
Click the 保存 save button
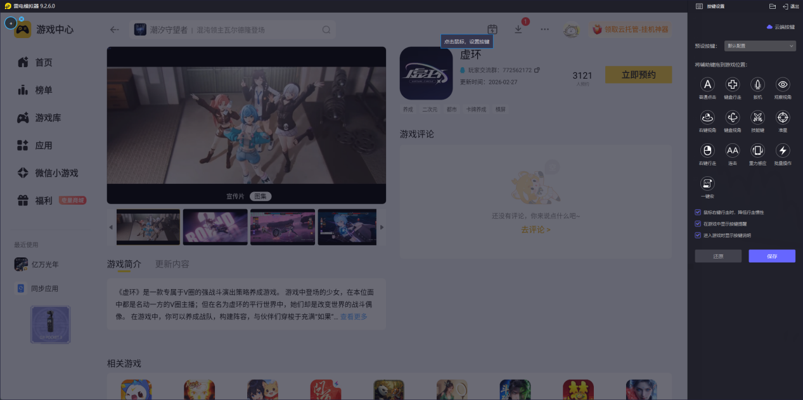[772, 256]
